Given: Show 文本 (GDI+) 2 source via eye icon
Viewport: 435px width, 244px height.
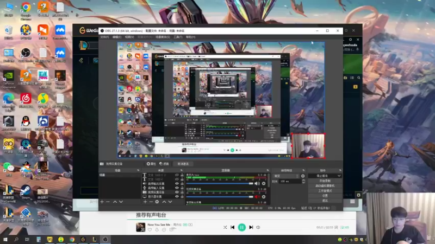Looking at the screenshot, I should [x=177, y=175].
